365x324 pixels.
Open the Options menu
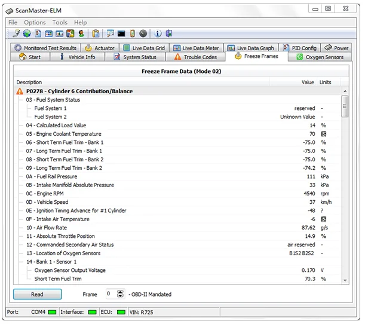(35, 22)
